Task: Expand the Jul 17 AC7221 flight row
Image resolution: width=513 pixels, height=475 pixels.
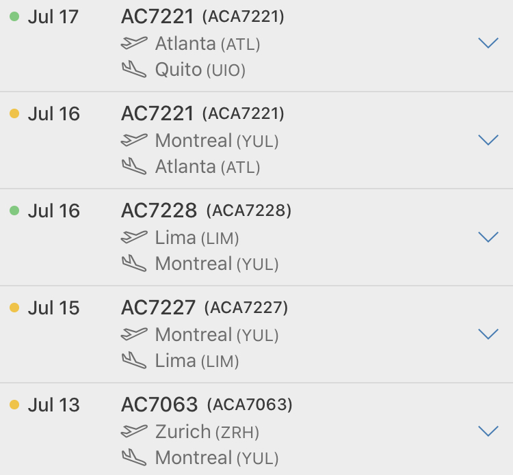Action: pos(488,43)
